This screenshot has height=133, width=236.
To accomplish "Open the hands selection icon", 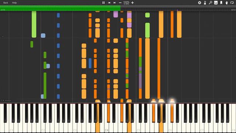I will click(x=227, y=3).
